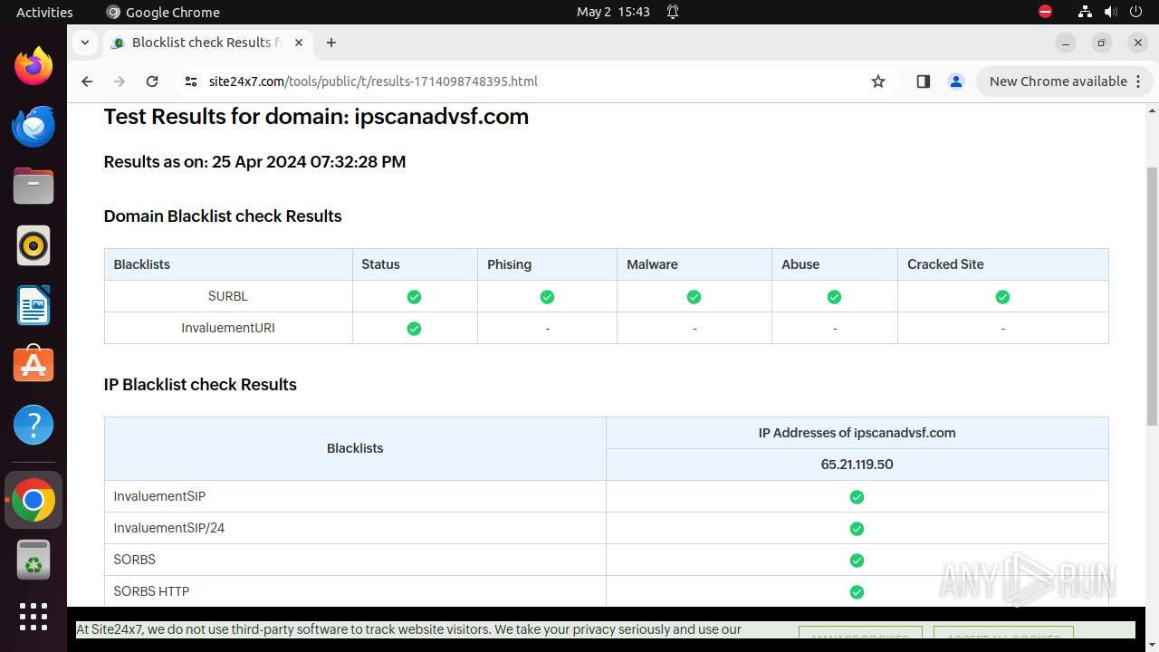1159x652 pixels.
Task: Click SURBL Abuse green check
Action: pos(834,297)
